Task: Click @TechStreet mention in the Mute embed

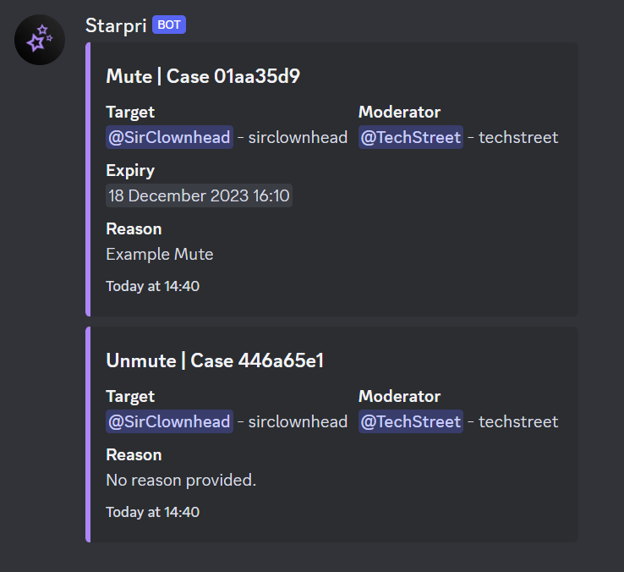Action: (x=411, y=137)
